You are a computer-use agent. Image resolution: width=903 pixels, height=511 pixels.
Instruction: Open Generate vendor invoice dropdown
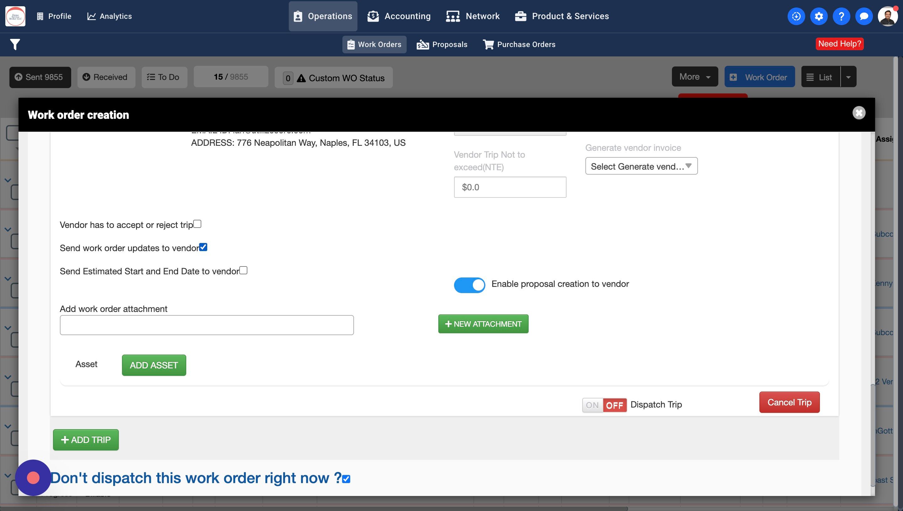(x=641, y=166)
